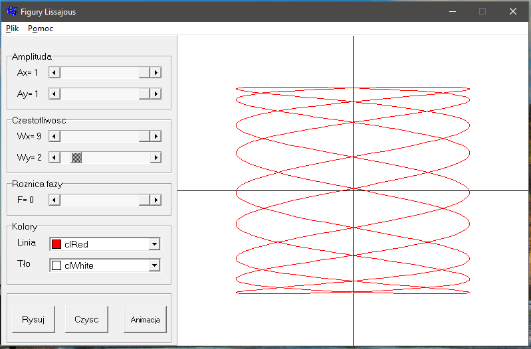
Task: Click the Figury Lissajous app icon
Action: [11, 11]
